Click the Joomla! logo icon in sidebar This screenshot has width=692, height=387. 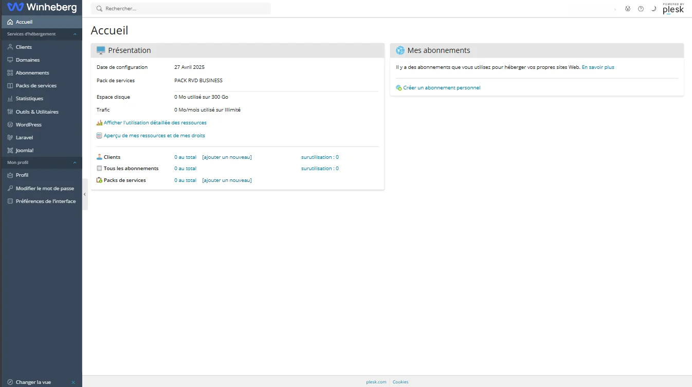pyautogui.click(x=10, y=150)
